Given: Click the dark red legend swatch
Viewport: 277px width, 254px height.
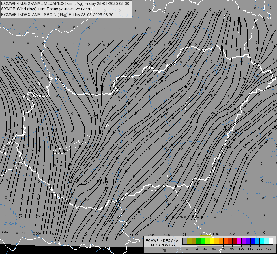Looking at the screenshot, I should (x=235, y=241).
